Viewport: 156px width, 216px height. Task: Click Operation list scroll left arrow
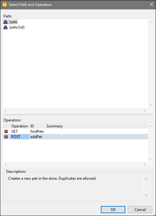6,164
